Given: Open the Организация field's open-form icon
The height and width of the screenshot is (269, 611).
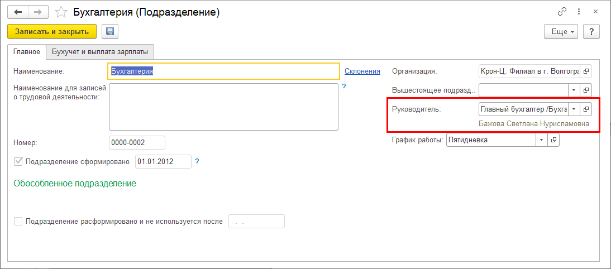Looking at the screenshot, I should click(586, 71).
